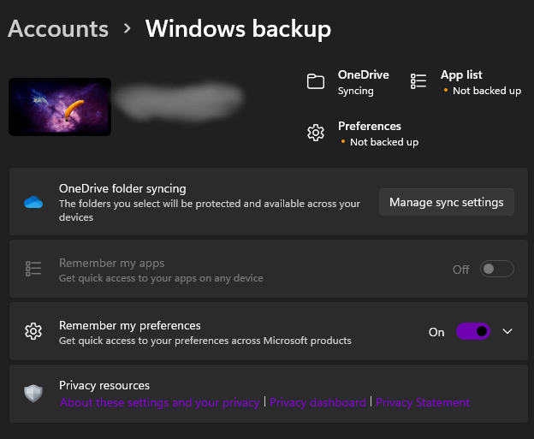Screen dimensions: 534x439
Task: Open Manage sync settings
Action: pyautogui.click(x=446, y=203)
